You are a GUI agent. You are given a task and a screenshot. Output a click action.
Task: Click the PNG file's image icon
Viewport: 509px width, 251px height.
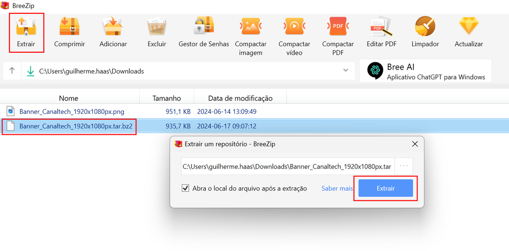[x=11, y=111]
